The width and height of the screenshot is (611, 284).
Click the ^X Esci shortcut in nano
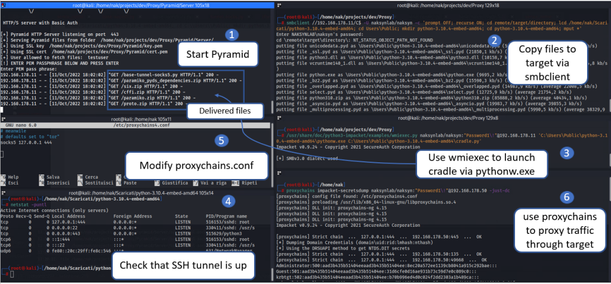pos(10,182)
